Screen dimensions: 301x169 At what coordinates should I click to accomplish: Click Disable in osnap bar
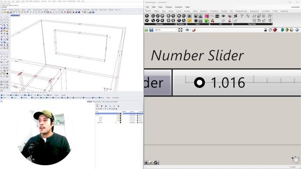pyautogui.click(x=63, y=95)
